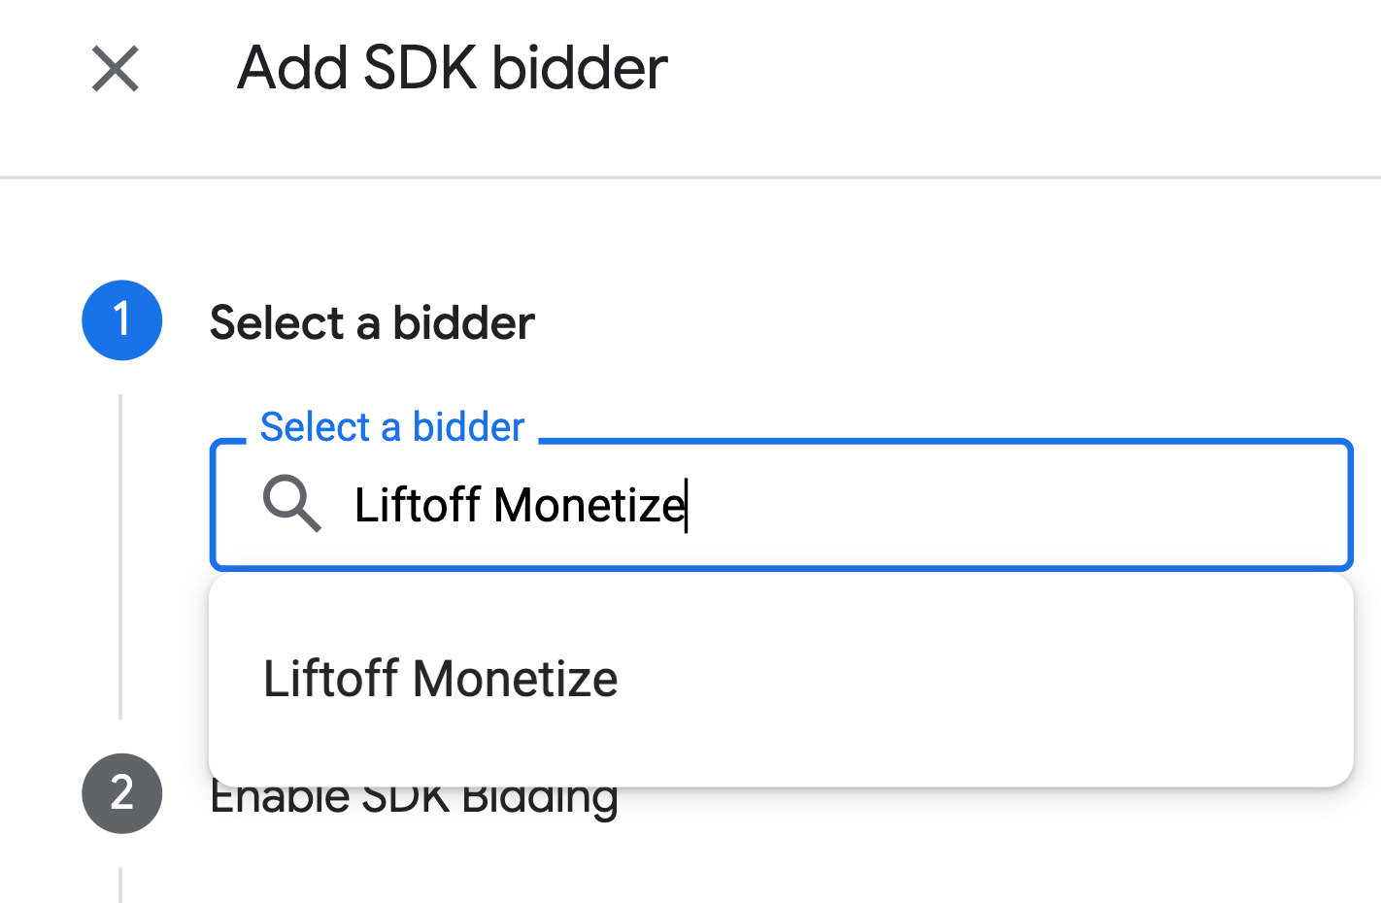Screen dimensions: 1381x903
Task: Click the horizontal divider under the header
Action: coord(690,178)
